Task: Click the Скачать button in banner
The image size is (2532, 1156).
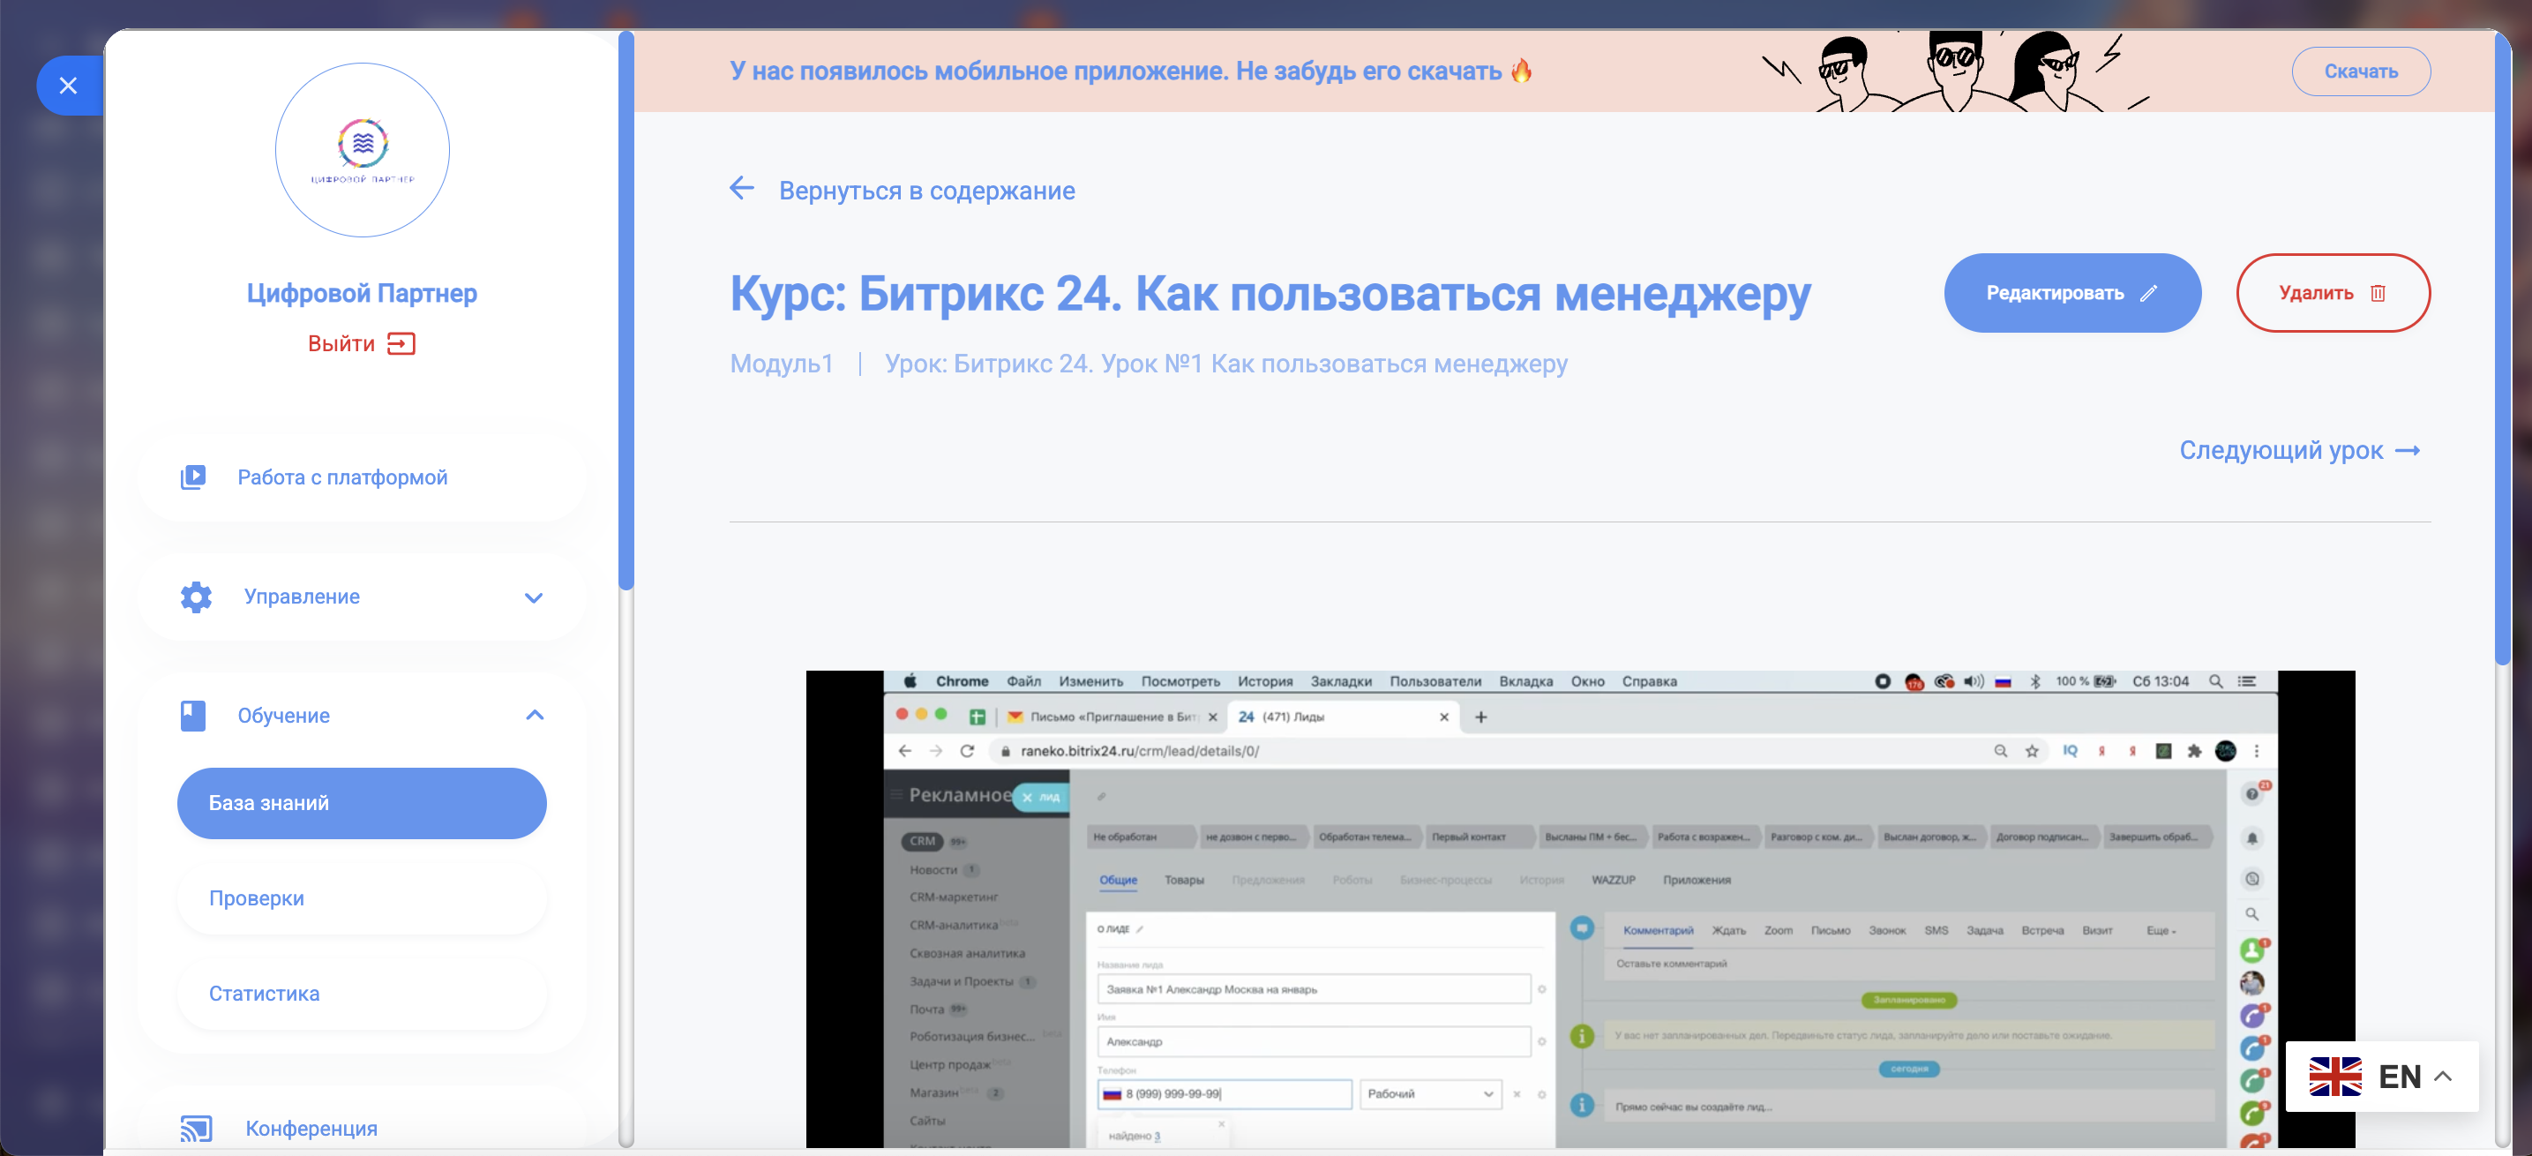Action: click(2360, 71)
